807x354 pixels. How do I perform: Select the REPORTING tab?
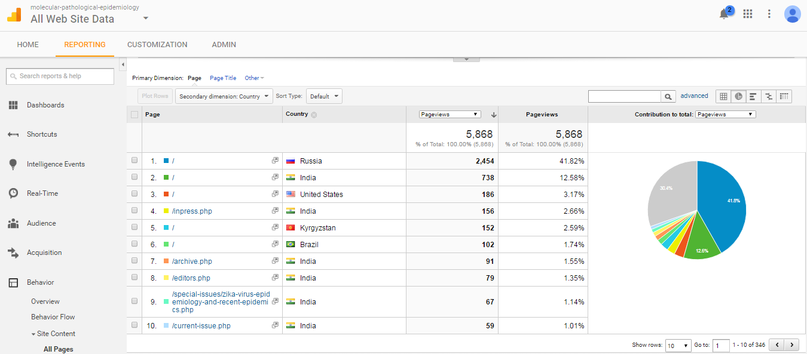(x=85, y=45)
